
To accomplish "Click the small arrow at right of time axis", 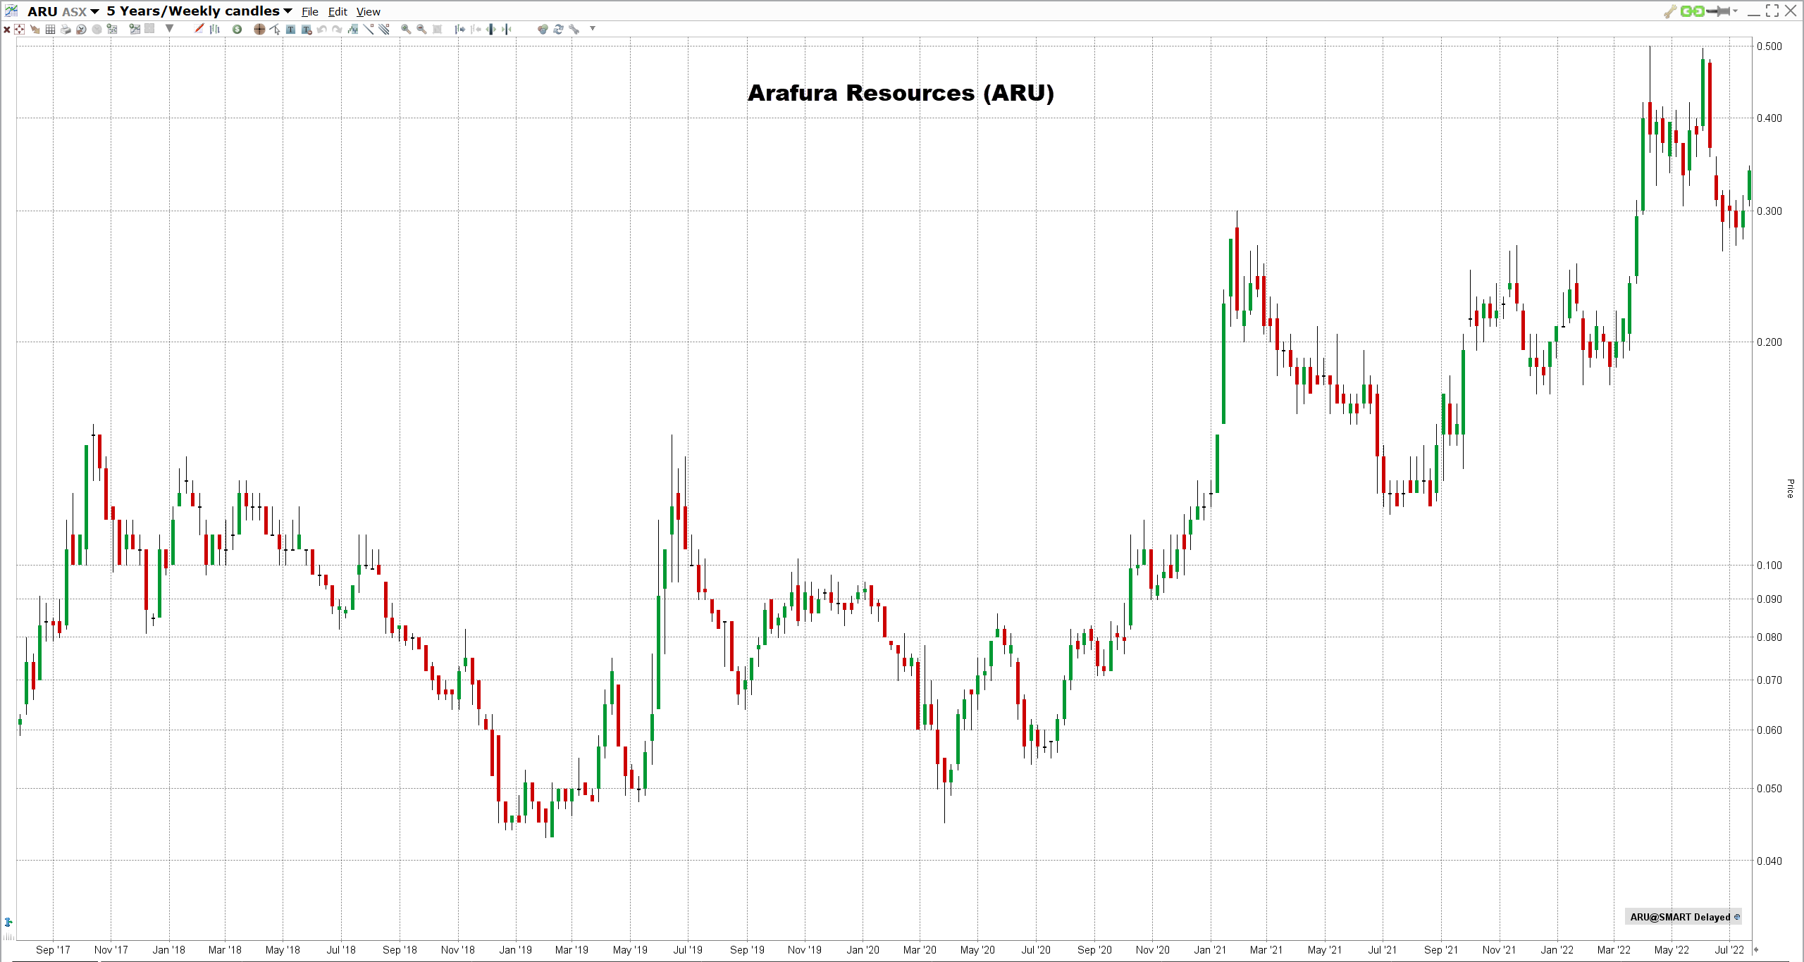I will click(x=1756, y=950).
